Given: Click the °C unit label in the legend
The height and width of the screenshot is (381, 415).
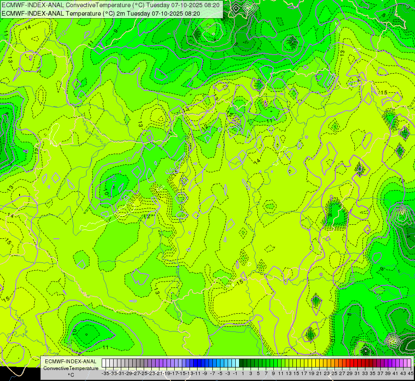Looking at the screenshot, I should coord(71,375).
